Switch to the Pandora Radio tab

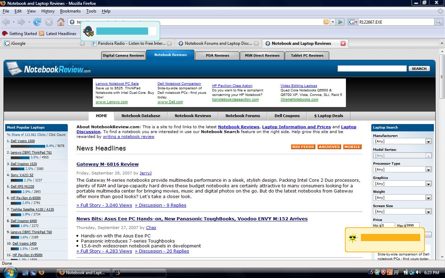click(x=131, y=43)
